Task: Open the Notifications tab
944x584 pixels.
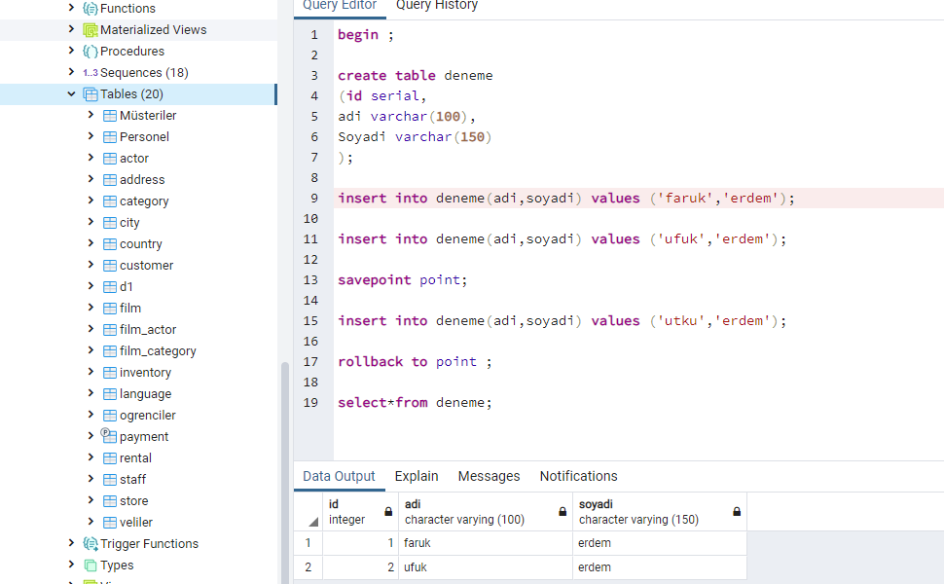Action: point(578,476)
